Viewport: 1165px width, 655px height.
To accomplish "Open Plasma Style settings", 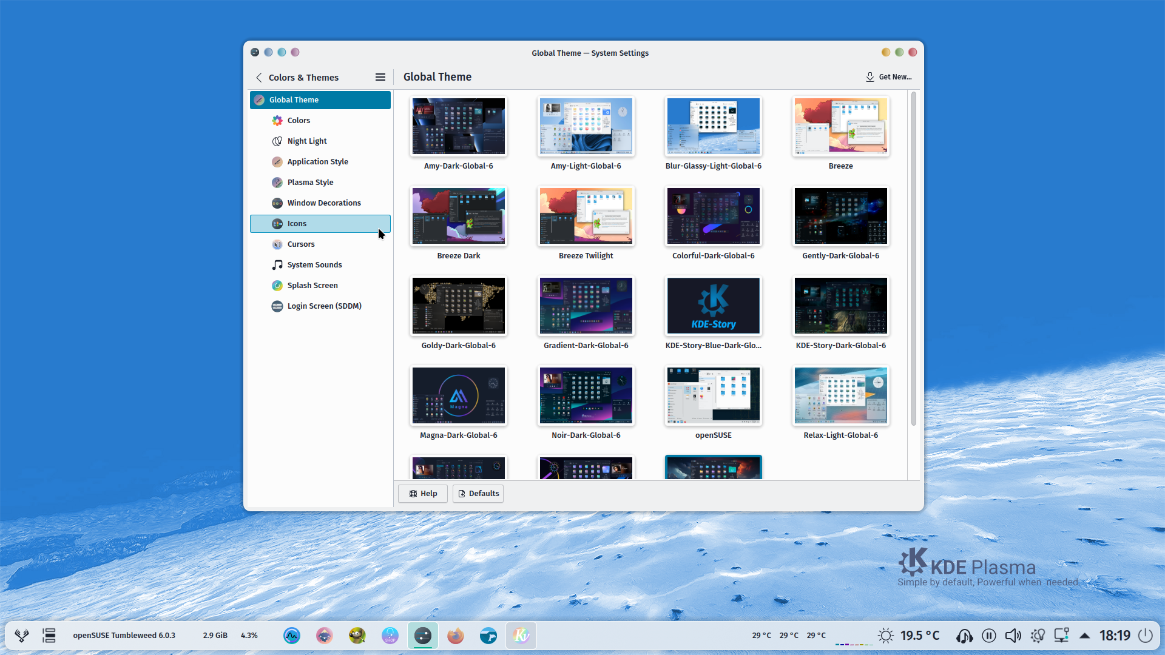I will [x=320, y=182].
